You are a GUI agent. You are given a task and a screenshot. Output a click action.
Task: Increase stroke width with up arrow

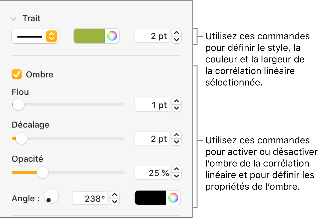coord(177,33)
